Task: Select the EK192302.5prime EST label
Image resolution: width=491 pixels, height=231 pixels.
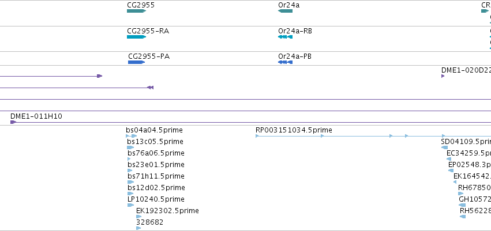Action: point(167,211)
